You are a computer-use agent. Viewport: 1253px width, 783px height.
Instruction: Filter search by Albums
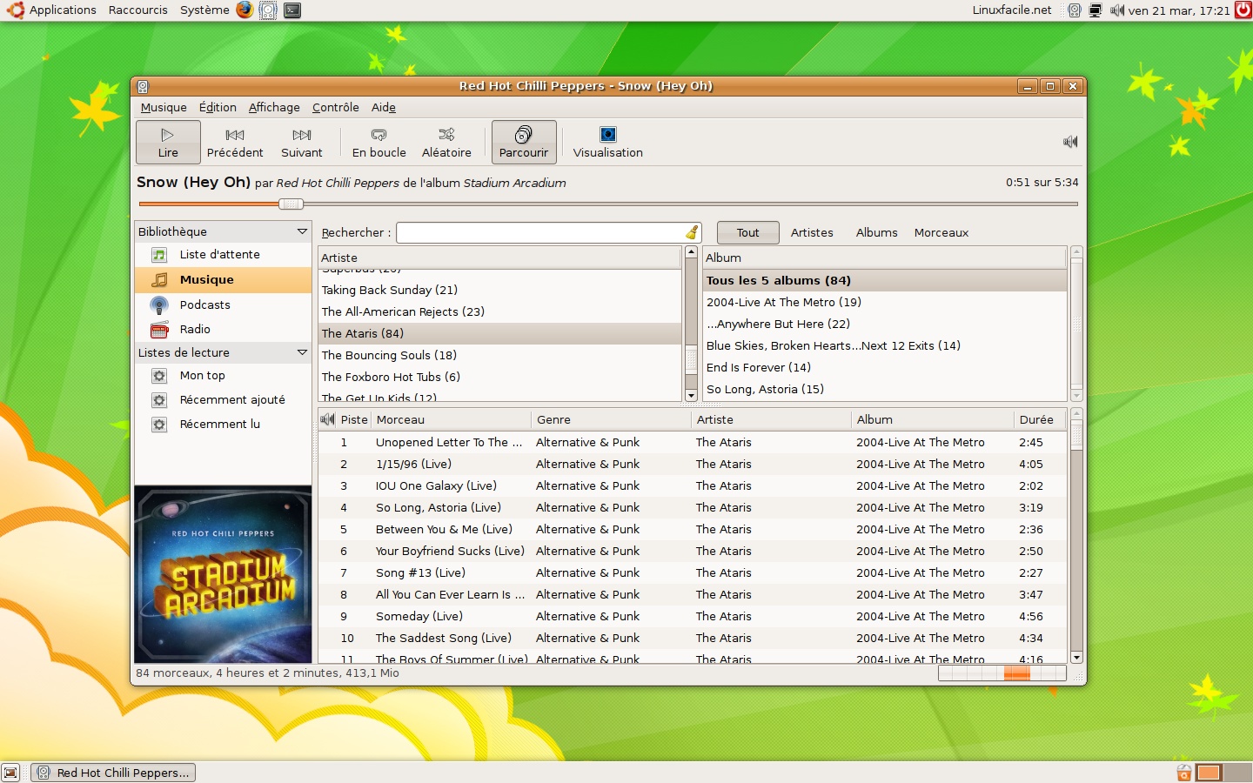tap(876, 232)
